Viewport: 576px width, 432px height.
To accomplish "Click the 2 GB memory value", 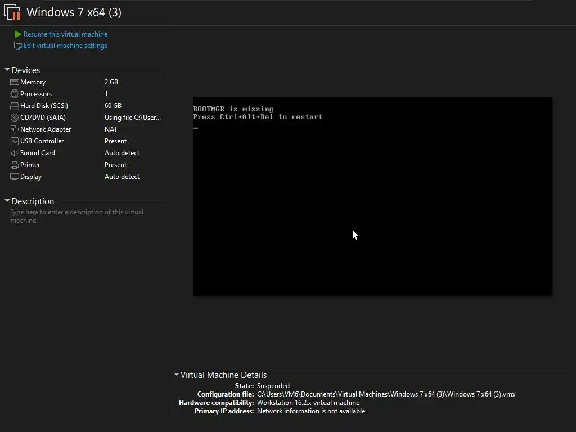I will tap(111, 82).
